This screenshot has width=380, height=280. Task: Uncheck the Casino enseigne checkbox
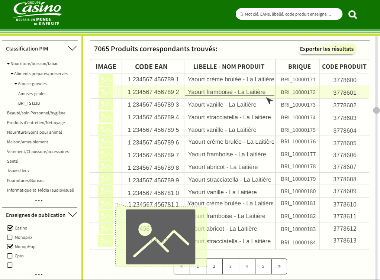click(10, 228)
